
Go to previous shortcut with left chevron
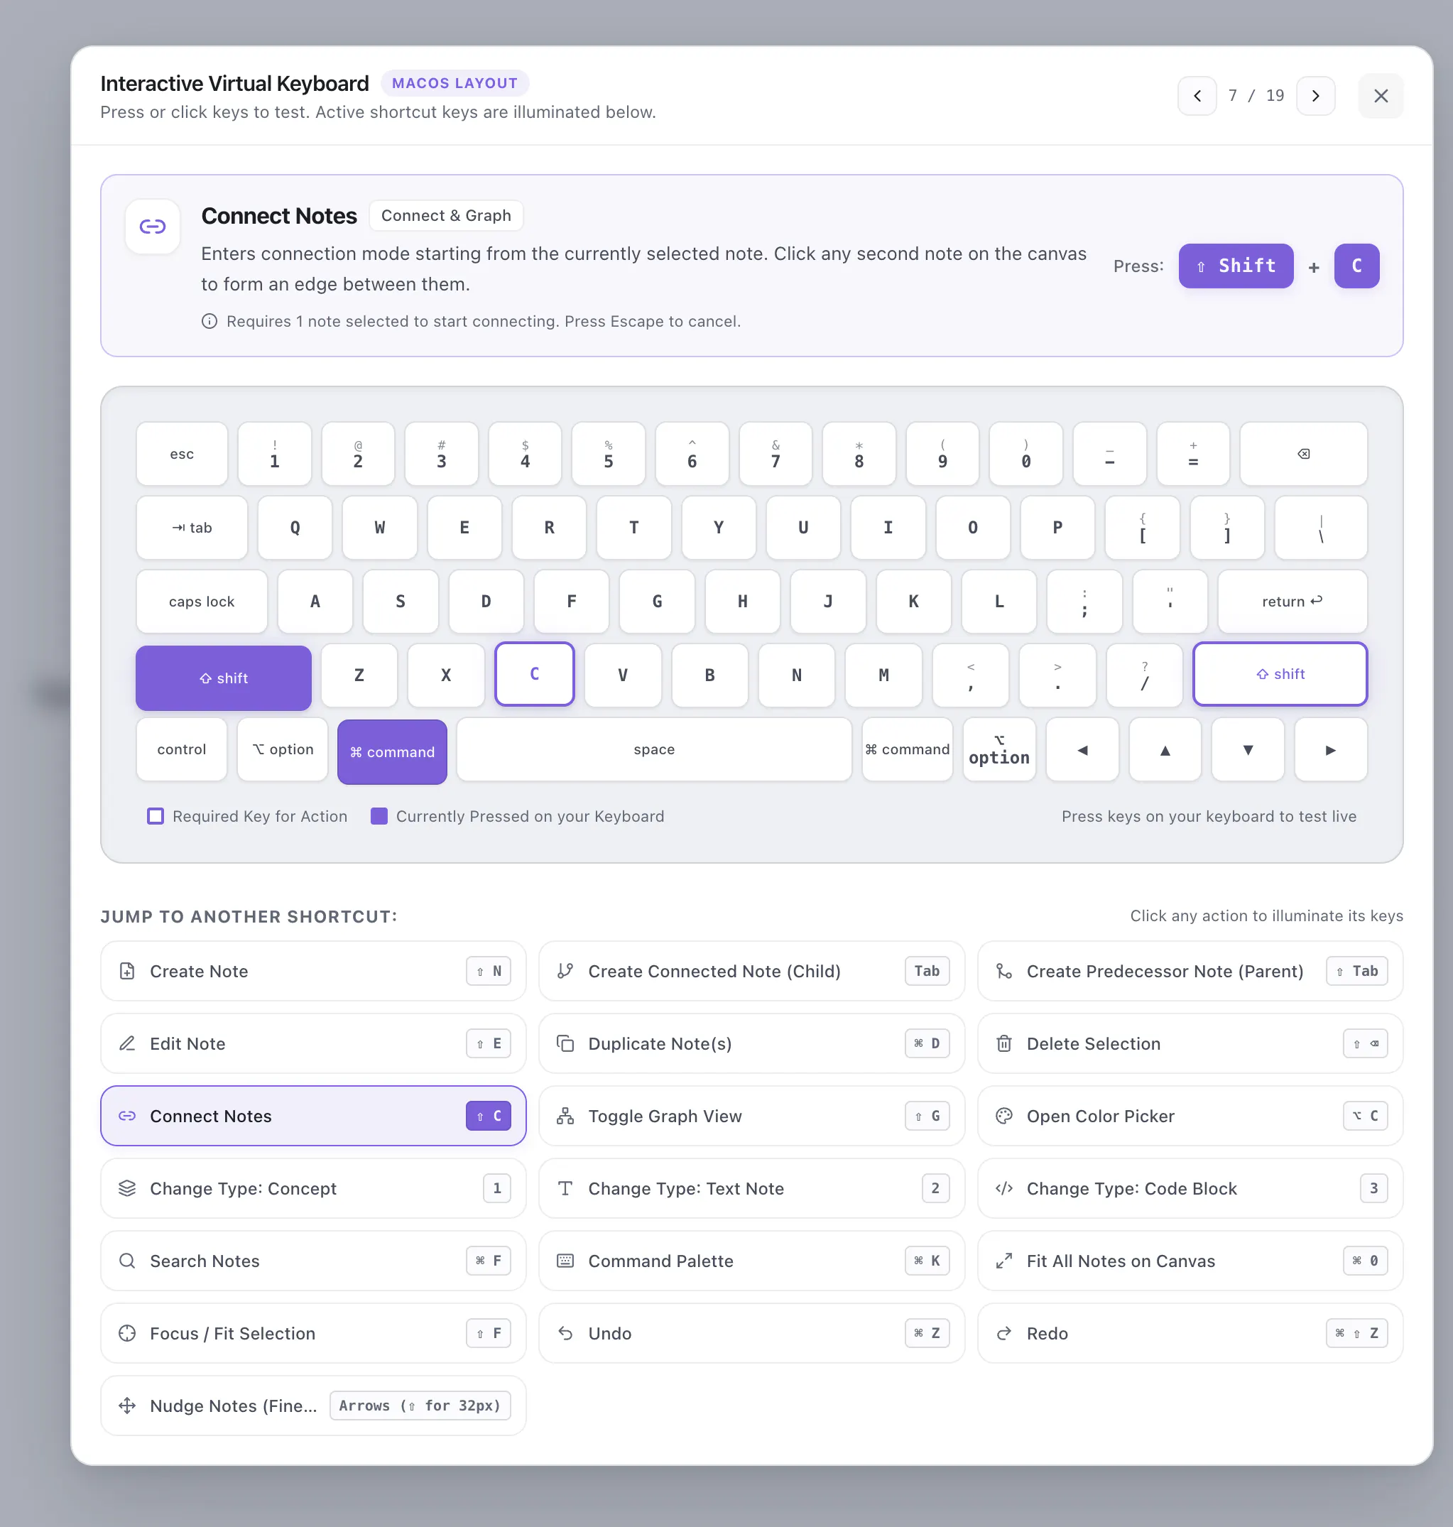(x=1197, y=95)
